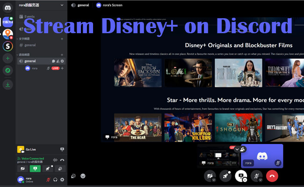Open the server with the S logo
Image resolution: width=304 pixels, height=187 pixels.
(8, 46)
